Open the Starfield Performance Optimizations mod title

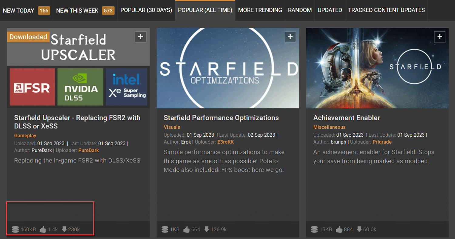tap(221, 118)
